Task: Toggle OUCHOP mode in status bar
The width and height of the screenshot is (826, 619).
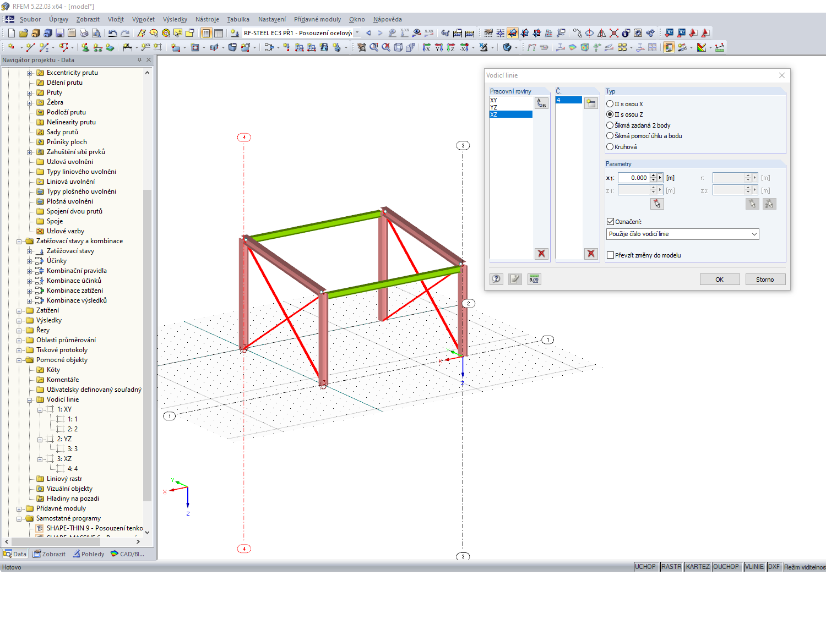Action: (x=726, y=567)
